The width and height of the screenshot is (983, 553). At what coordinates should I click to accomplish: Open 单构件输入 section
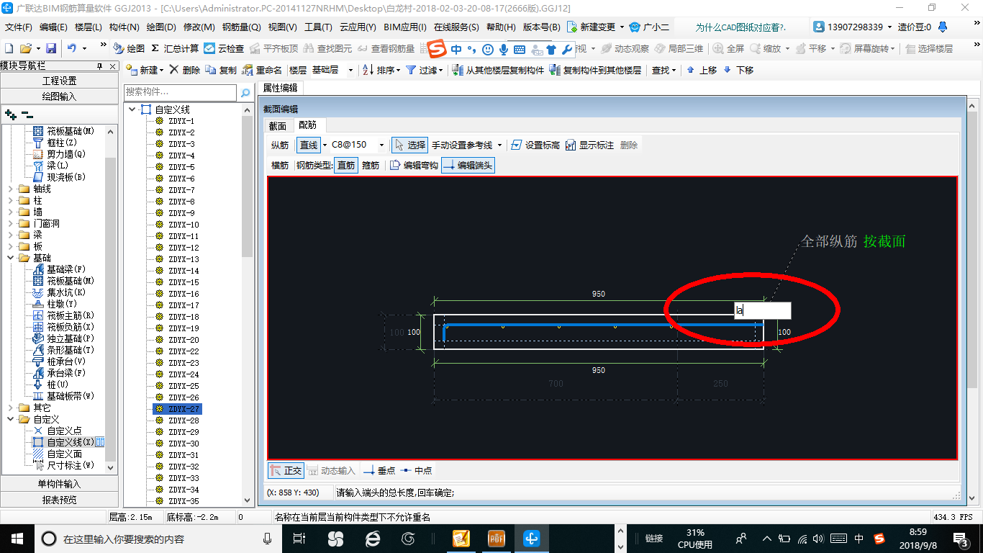tap(59, 484)
